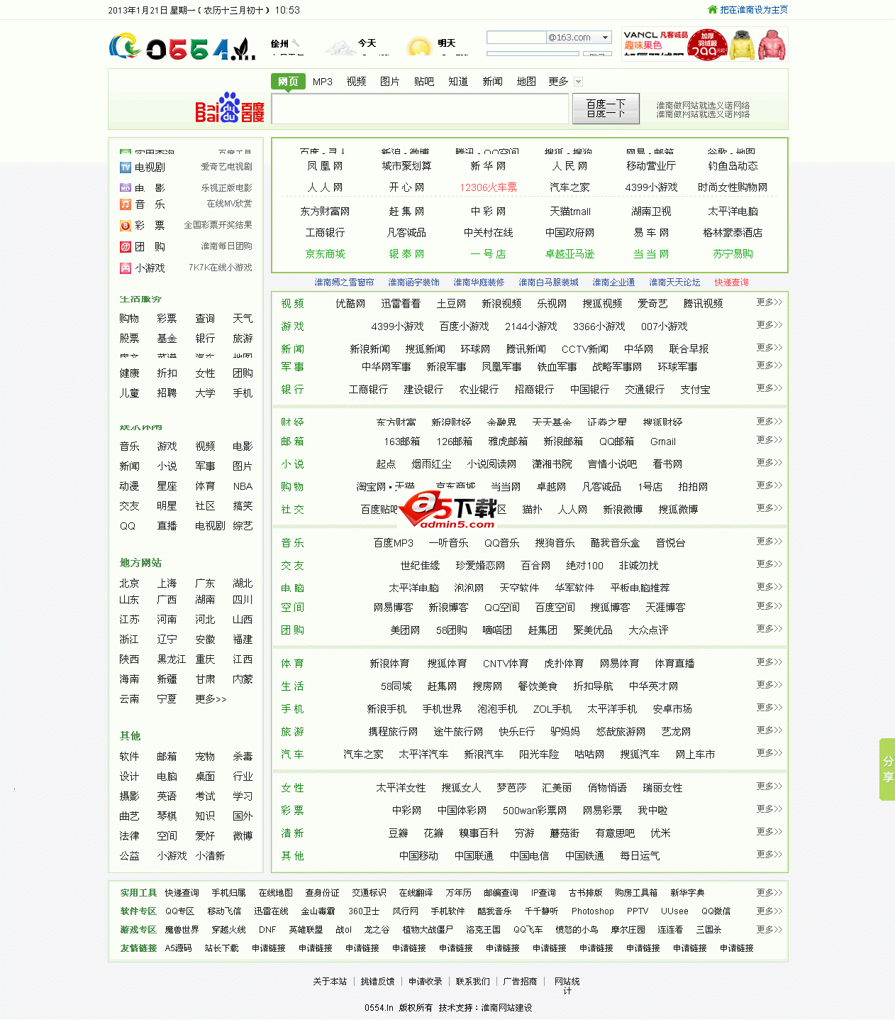Click the lottery ball icon beside 彩票
This screenshot has height=1020, width=895.
pyautogui.click(x=125, y=225)
